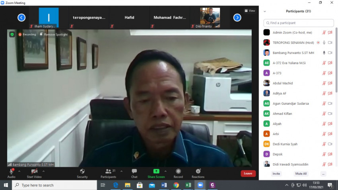Open the volume control in system tray
Screen dimensions: 338x190
pyautogui.click(x=304, y=185)
